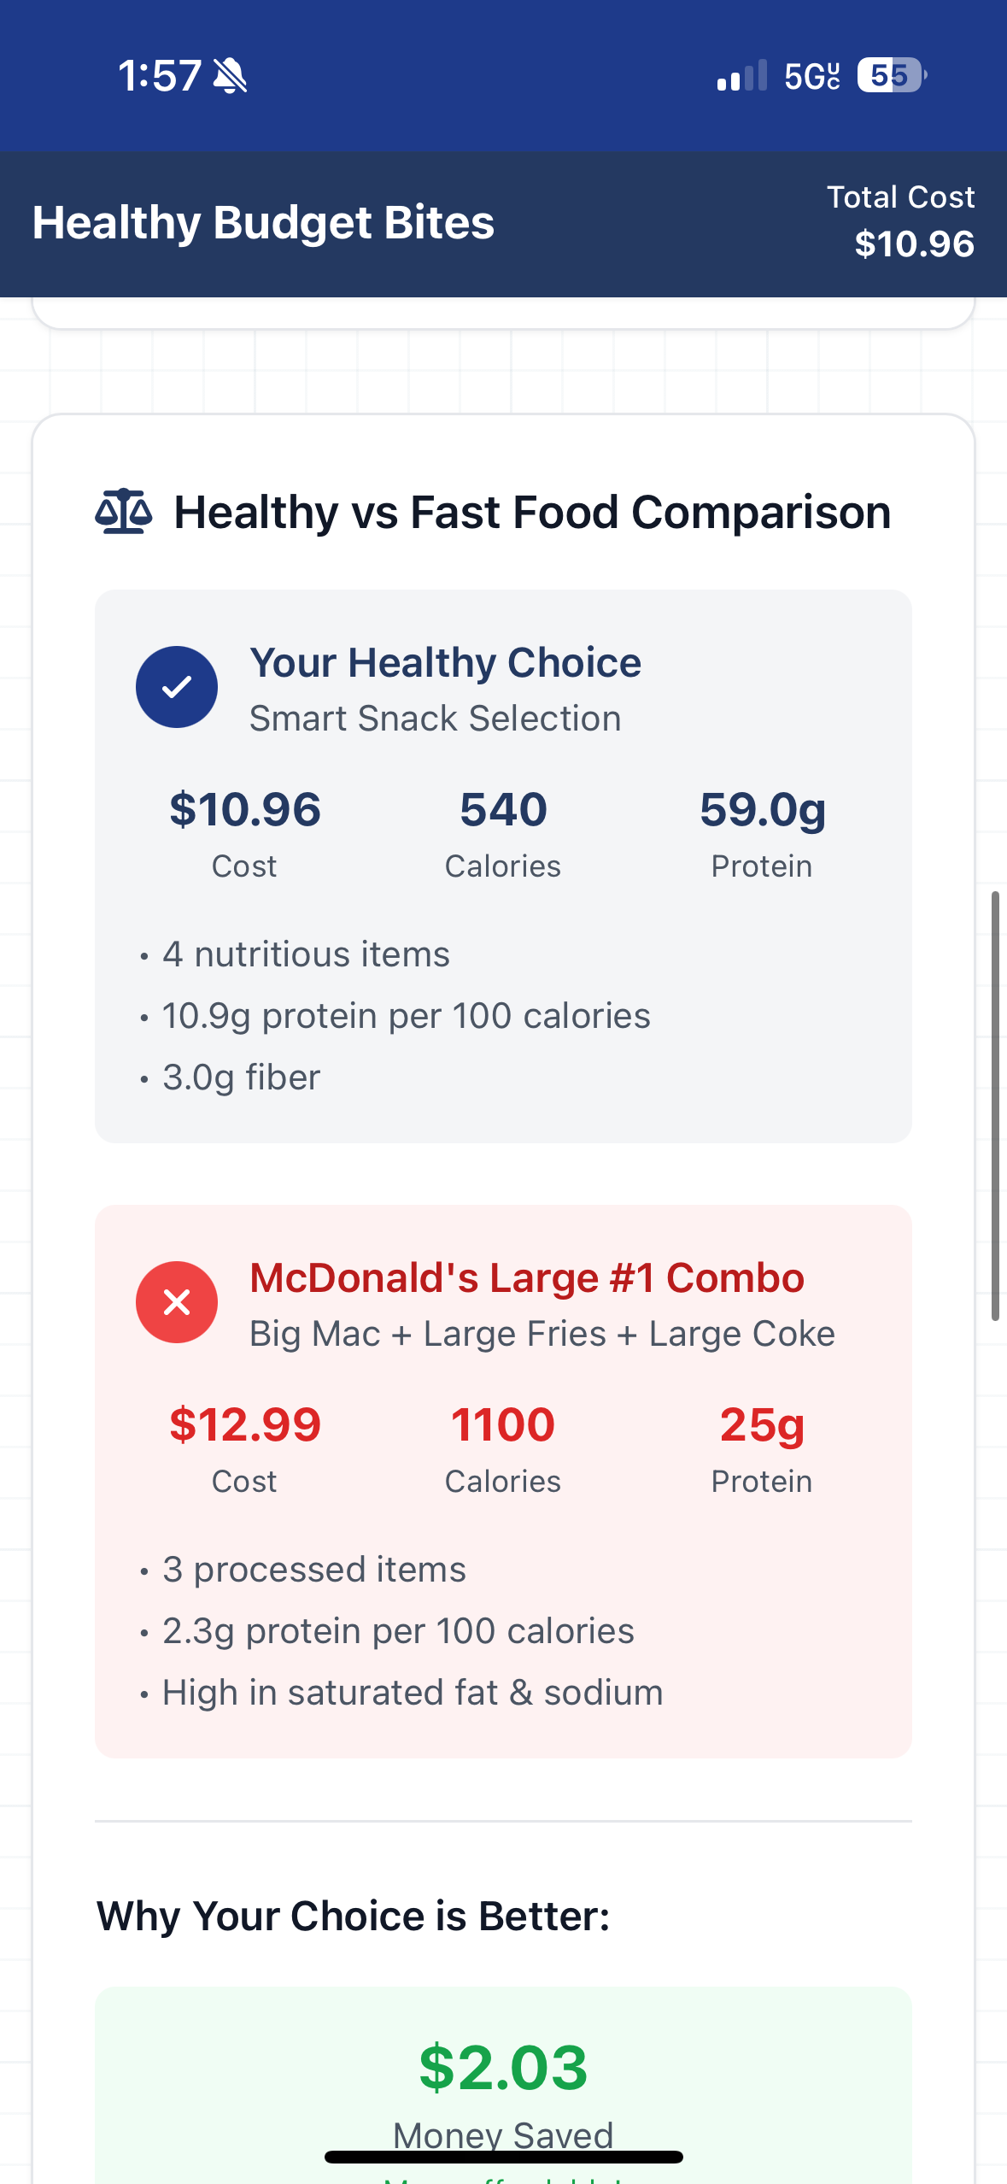
Task: Click the blue checkmark healthy choice icon
Action: pyautogui.click(x=177, y=687)
